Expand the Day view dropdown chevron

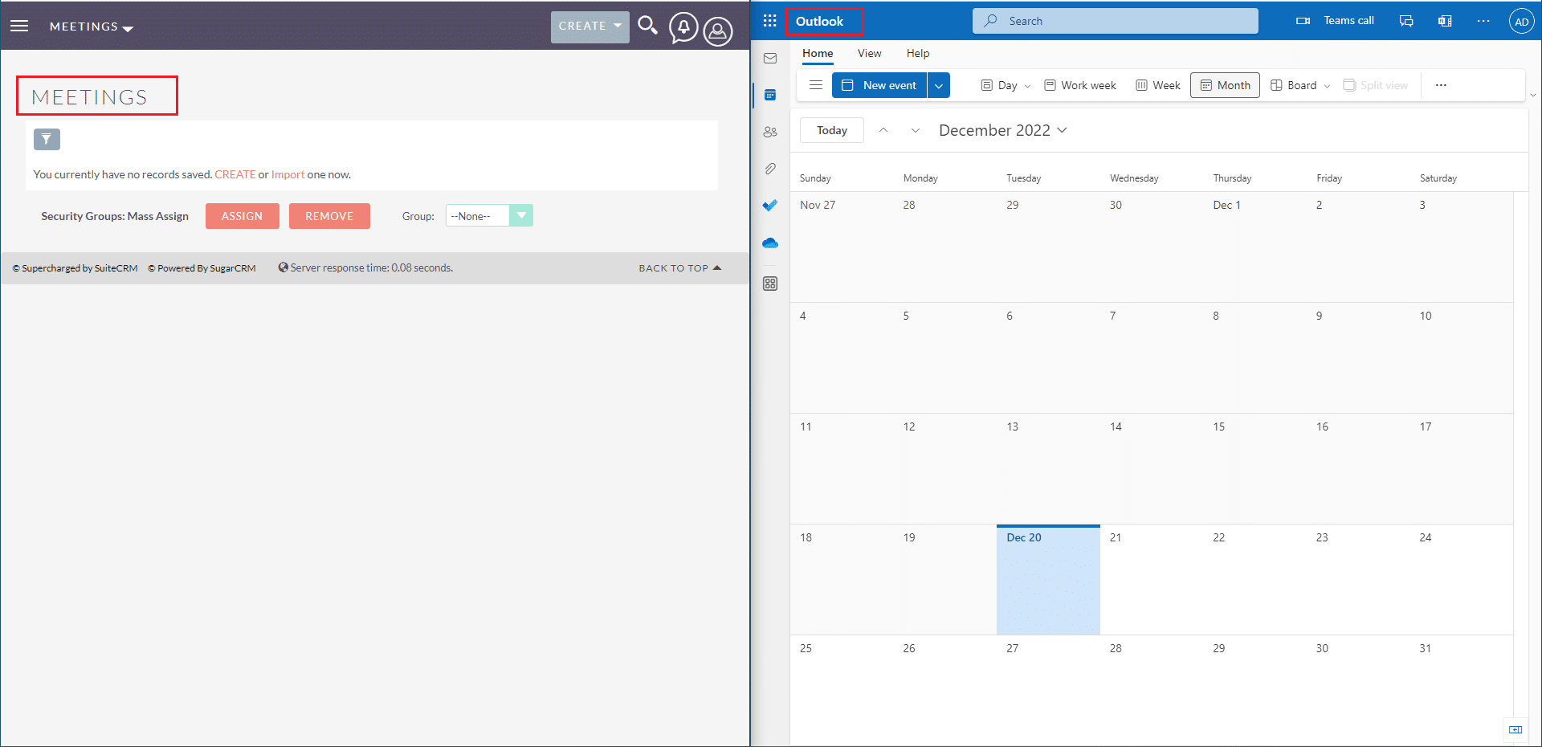(x=1027, y=86)
